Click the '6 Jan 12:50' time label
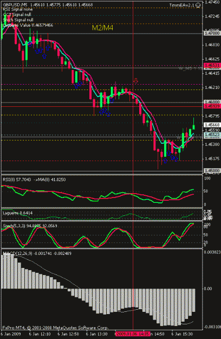Viewport: 221px width, 339px height. (x=68, y=334)
